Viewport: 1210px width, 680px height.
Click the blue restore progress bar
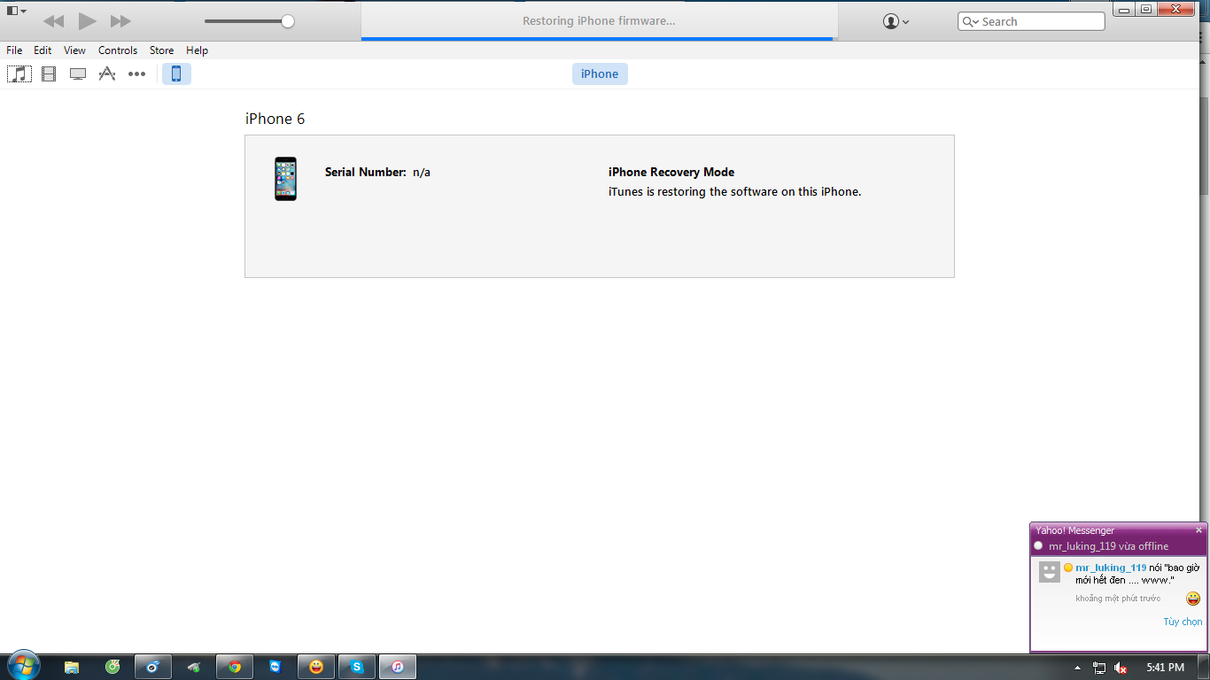(x=597, y=39)
